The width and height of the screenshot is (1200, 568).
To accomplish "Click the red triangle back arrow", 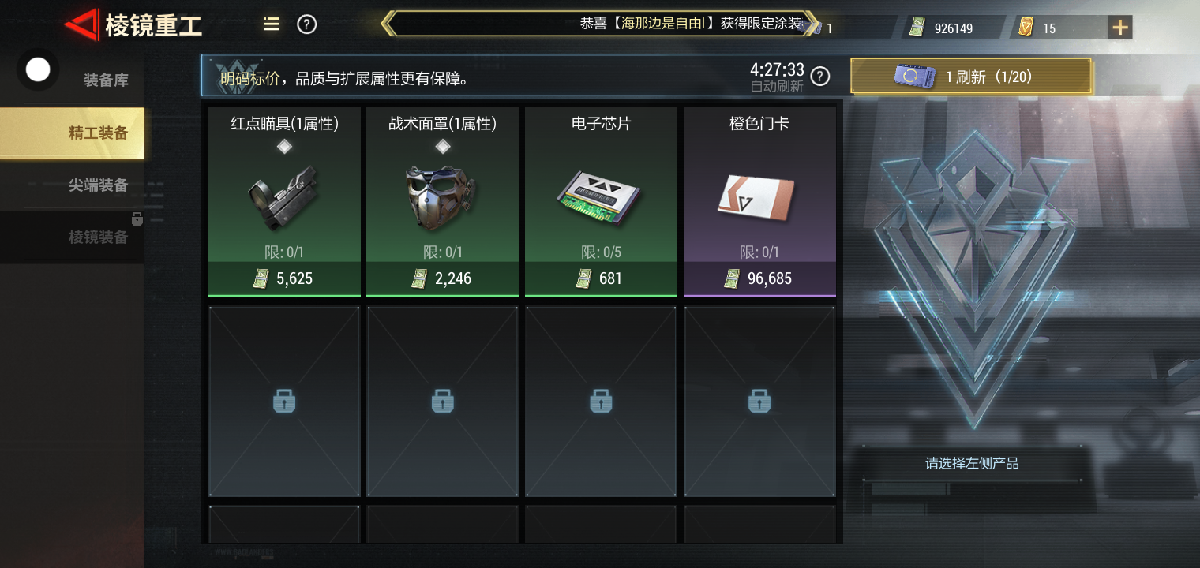I will click(x=81, y=25).
